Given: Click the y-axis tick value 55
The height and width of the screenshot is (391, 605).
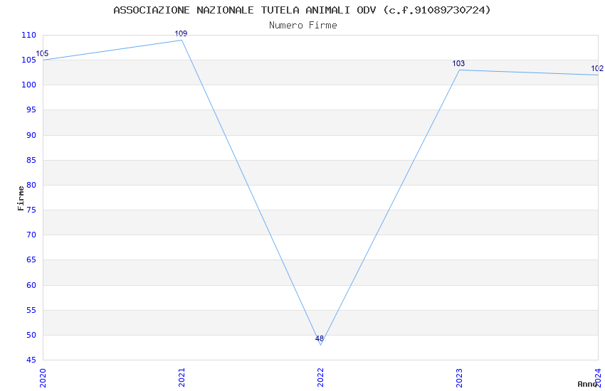Looking at the screenshot, I should click(x=31, y=310).
